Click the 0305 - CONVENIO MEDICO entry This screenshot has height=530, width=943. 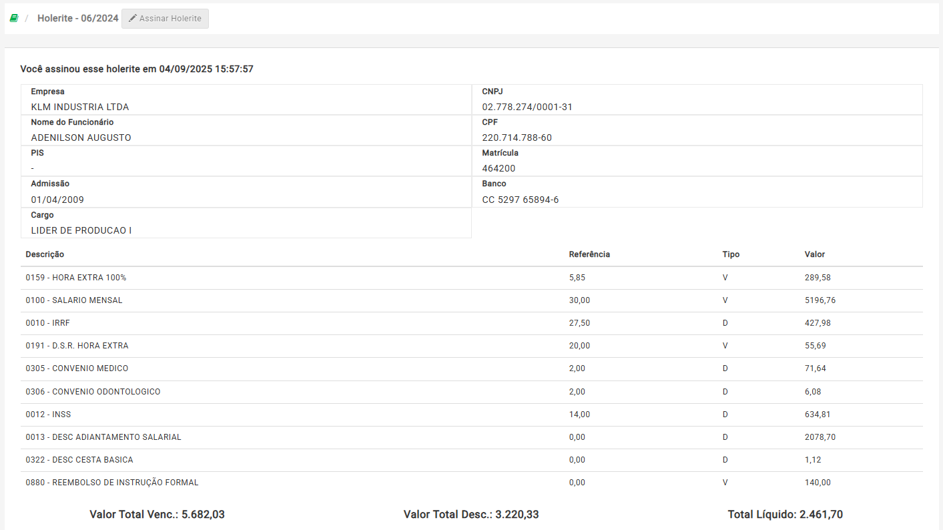(x=77, y=368)
